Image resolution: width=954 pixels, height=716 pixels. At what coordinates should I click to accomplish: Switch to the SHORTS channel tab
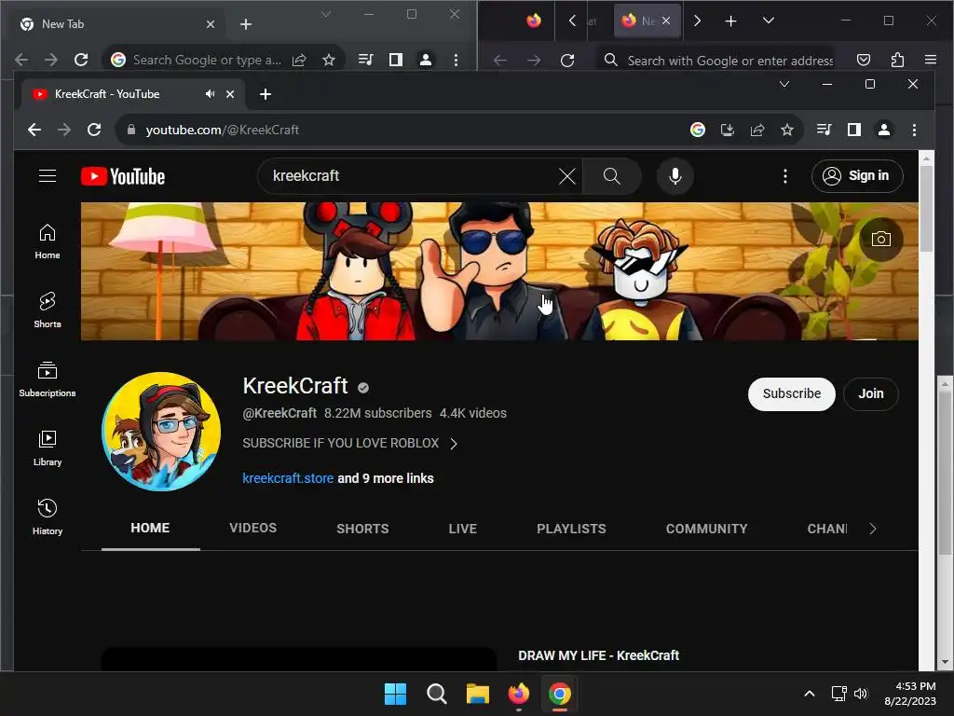pos(362,529)
